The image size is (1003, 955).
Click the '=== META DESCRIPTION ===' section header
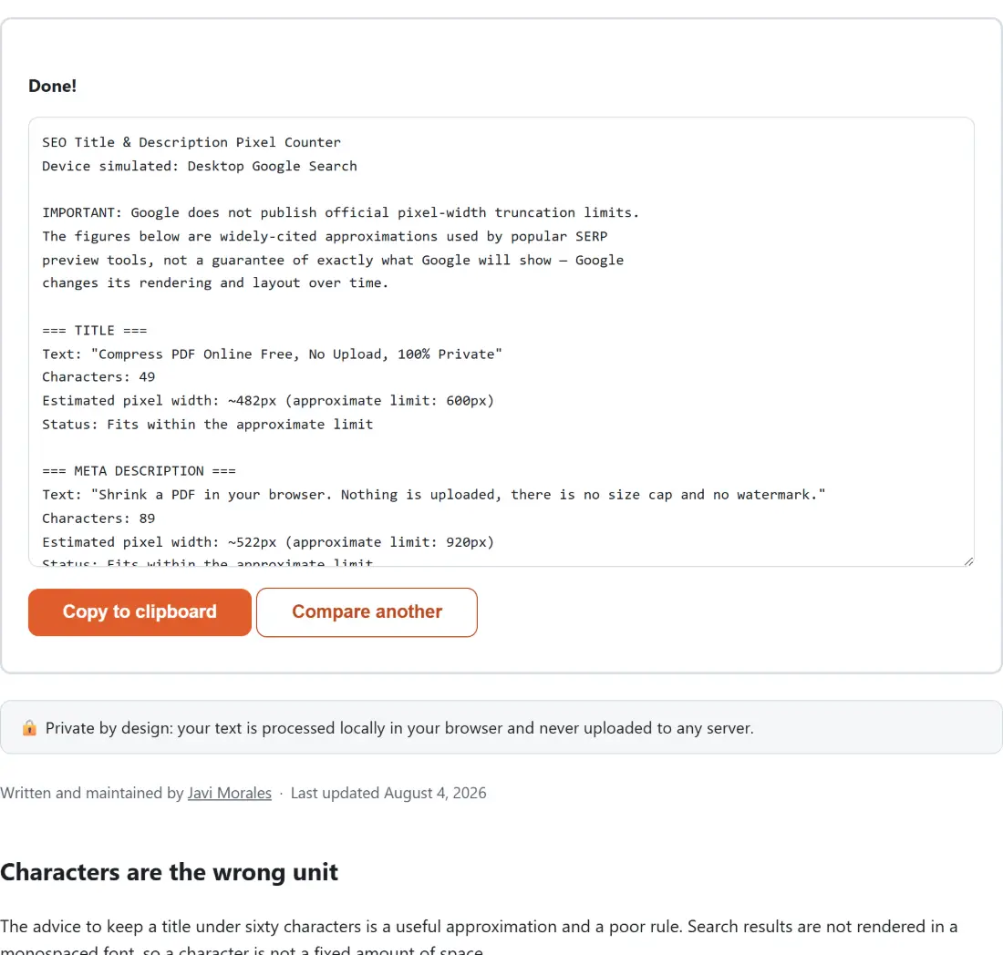pyautogui.click(x=139, y=471)
